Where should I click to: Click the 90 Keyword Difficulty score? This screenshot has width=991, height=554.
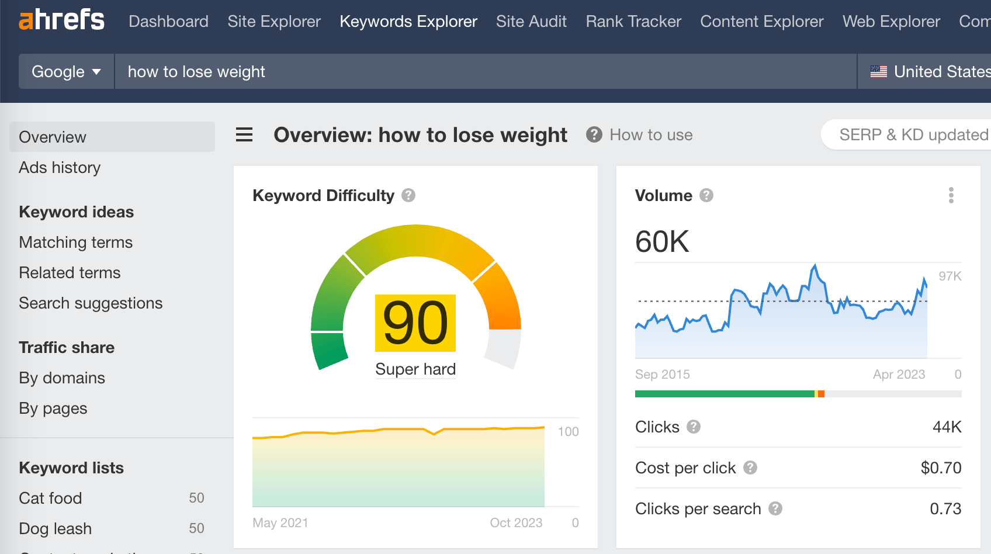(x=415, y=323)
